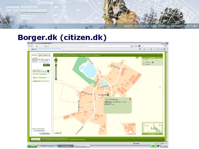Click the browser back button
Screen dimensions: 199x149
[x=29, y=46]
